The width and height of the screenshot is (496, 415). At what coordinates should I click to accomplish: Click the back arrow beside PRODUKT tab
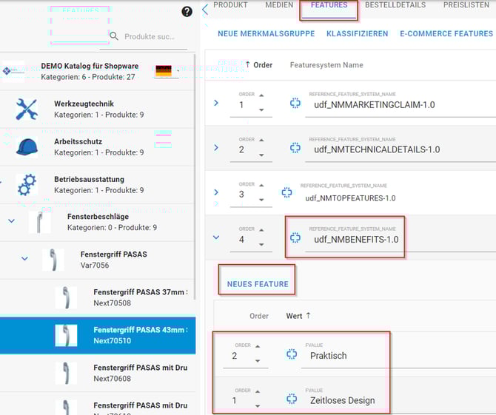coord(205,10)
